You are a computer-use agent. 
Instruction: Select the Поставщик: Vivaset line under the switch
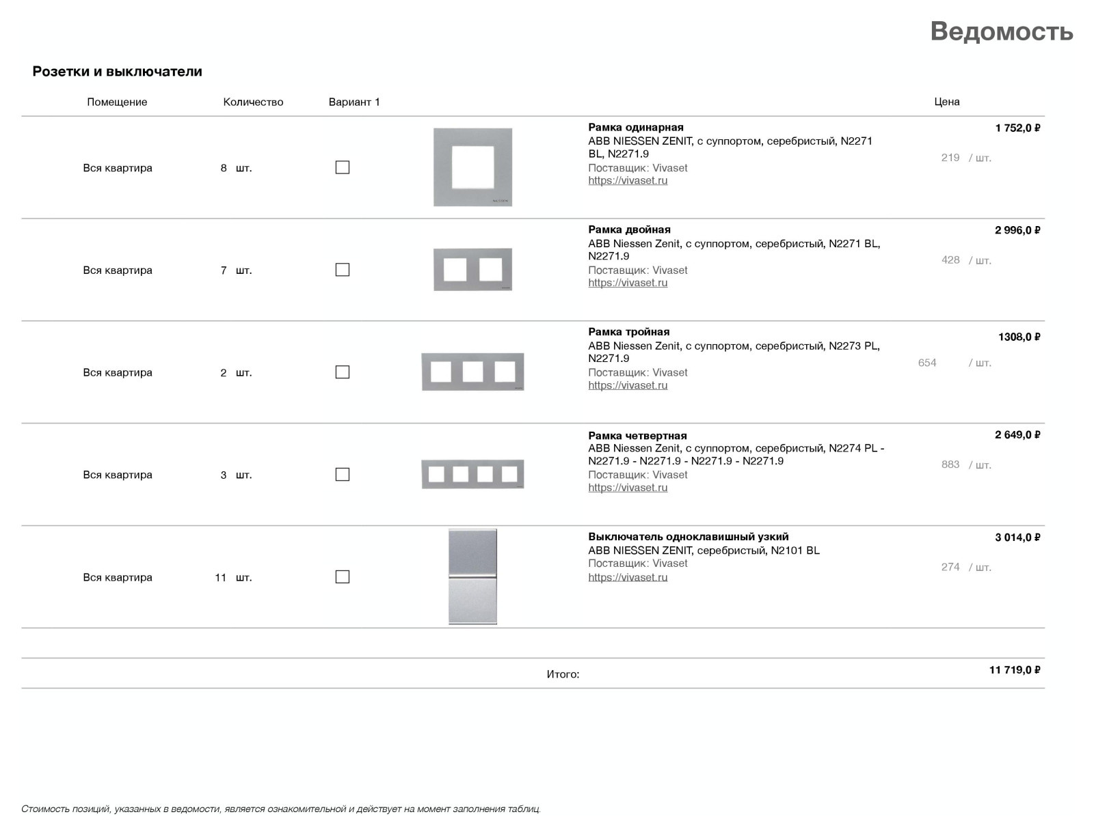[638, 564]
